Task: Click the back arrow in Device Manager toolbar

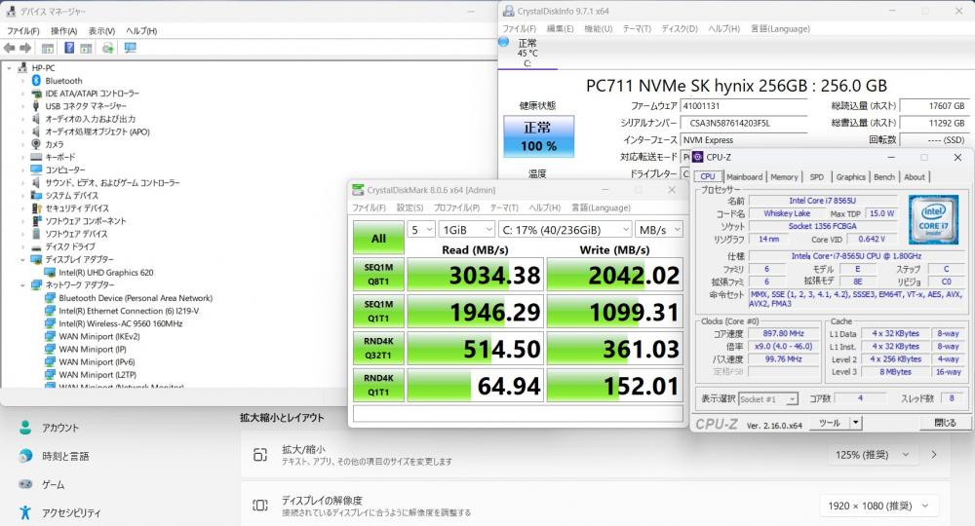Action: [x=10, y=48]
